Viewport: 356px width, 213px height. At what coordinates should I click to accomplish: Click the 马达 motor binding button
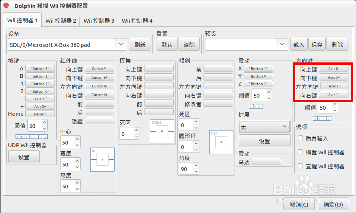[266, 162]
